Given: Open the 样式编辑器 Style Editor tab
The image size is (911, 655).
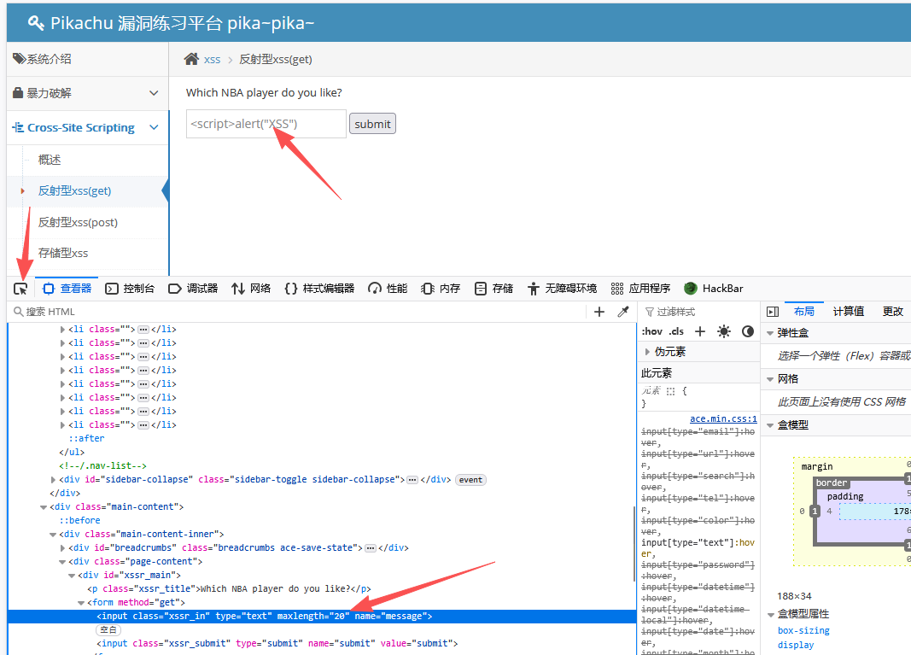Looking at the screenshot, I should (319, 289).
